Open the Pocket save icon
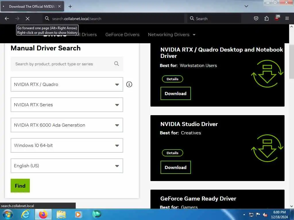 256,19
